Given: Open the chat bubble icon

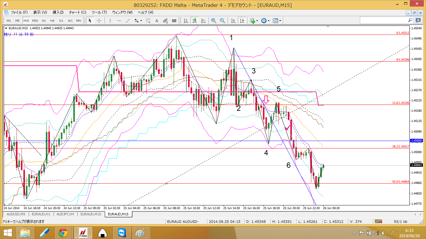Looking at the screenshot, I should [418, 20].
